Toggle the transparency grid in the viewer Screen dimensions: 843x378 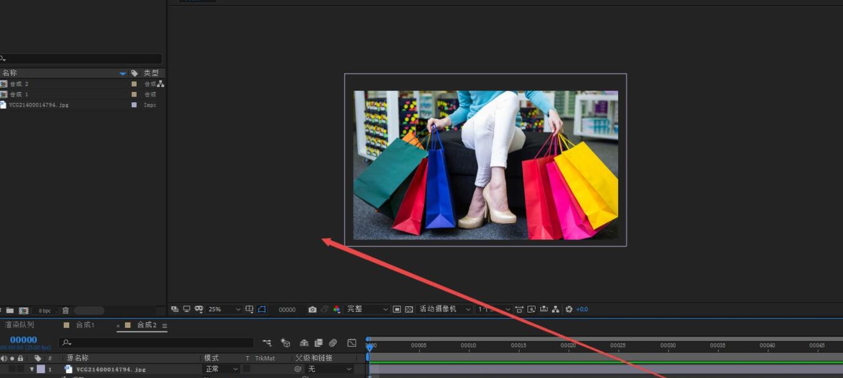point(409,309)
